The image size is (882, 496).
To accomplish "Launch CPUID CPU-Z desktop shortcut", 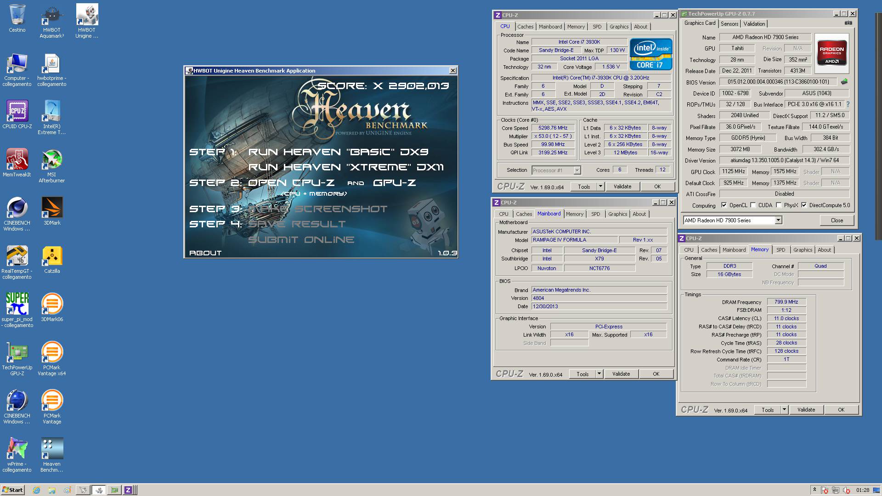I will tap(17, 115).
